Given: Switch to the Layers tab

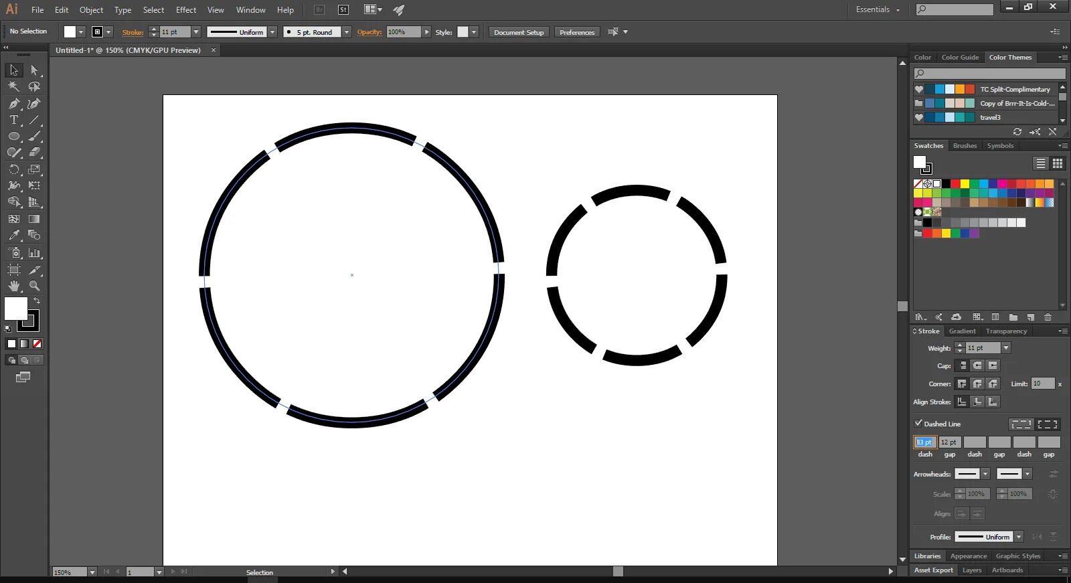Looking at the screenshot, I should click(x=971, y=570).
